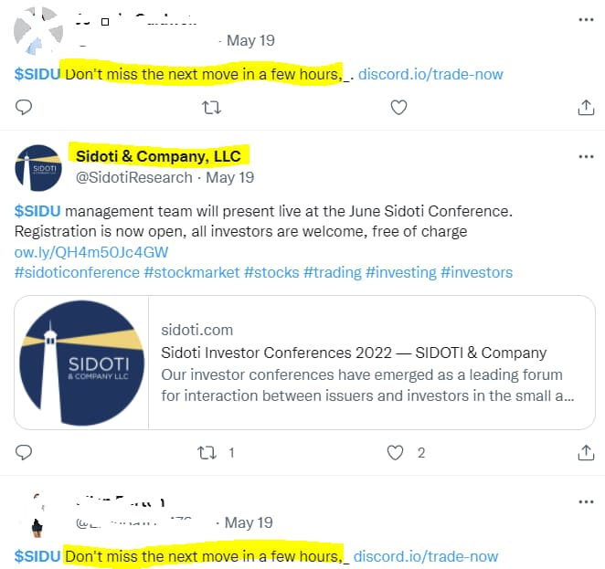This screenshot has height=569, width=605.
Task: Retweet the Sidoti & Company tweet
Action: [207, 453]
